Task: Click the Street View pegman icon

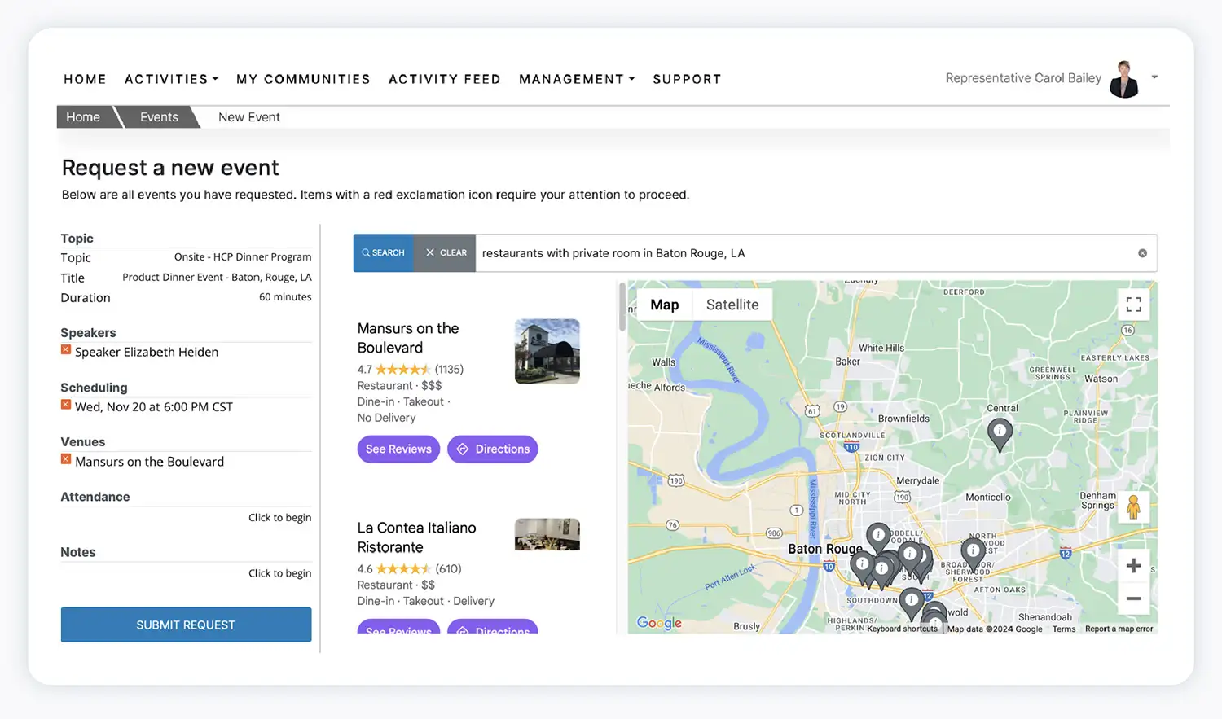Action: (1133, 507)
